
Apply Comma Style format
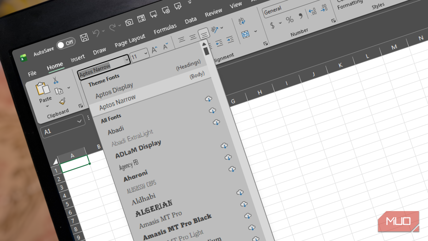(x=301, y=16)
